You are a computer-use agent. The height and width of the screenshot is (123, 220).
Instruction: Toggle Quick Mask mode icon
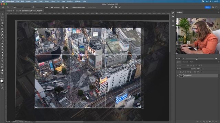pyautogui.click(x=2, y=85)
